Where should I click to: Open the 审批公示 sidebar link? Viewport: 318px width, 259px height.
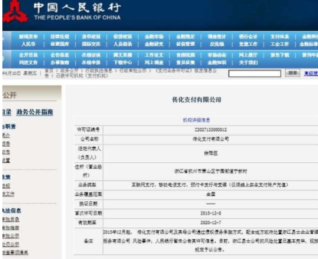point(11,236)
